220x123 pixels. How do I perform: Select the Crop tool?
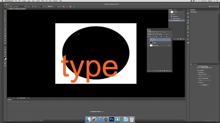click(x=5, y=20)
